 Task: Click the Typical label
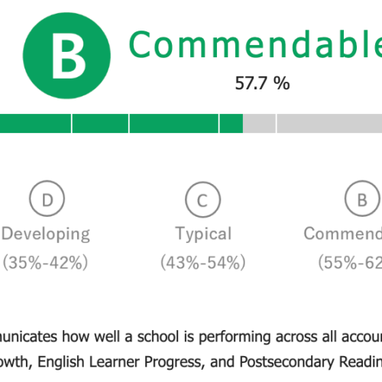point(203,235)
